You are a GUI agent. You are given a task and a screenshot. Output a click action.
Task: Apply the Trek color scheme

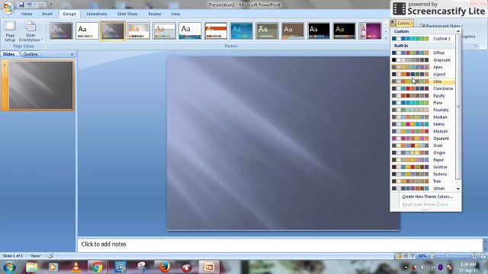coord(422,181)
